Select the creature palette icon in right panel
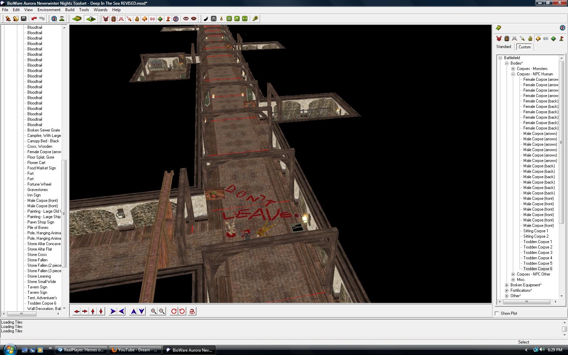The width and height of the screenshot is (568, 355). [x=499, y=39]
